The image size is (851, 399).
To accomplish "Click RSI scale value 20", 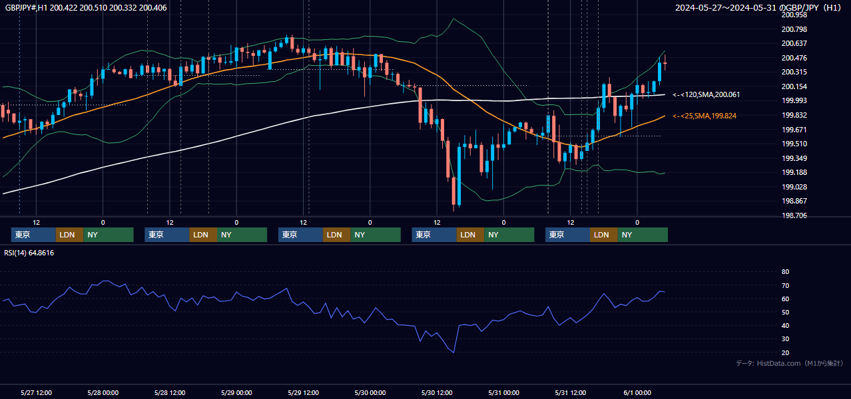I will [785, 352].
